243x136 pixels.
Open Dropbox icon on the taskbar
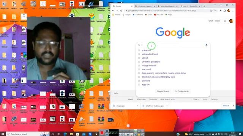click(90, 134)
